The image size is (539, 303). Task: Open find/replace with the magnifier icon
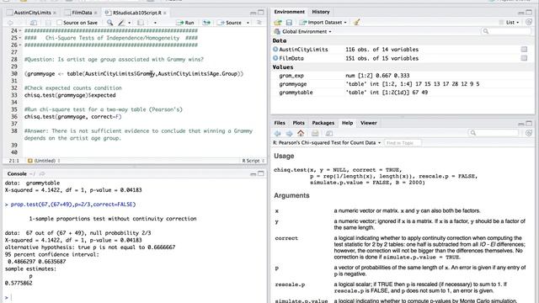[109, 23]
